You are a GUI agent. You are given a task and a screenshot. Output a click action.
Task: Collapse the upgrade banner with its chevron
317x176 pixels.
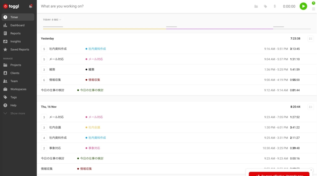click(311, 170)
